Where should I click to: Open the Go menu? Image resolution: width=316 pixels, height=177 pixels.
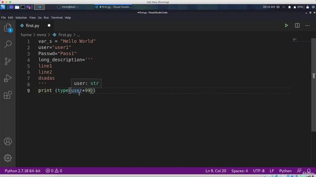point(39,18)
